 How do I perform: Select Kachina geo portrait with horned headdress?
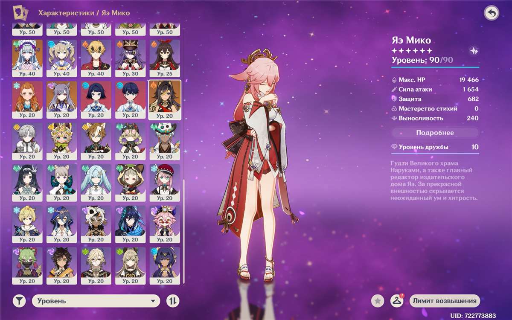click(x=62, y=142)
